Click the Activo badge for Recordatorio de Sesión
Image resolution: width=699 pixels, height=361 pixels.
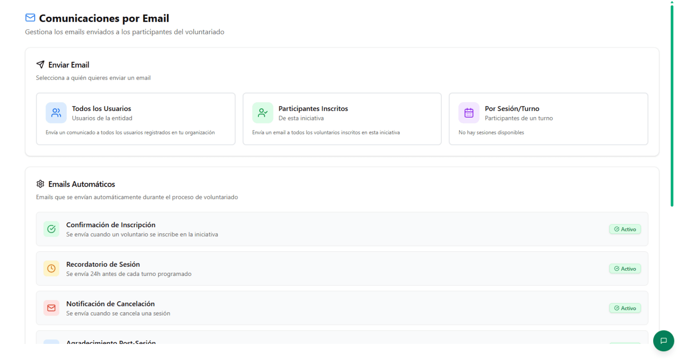click(625, 269)
